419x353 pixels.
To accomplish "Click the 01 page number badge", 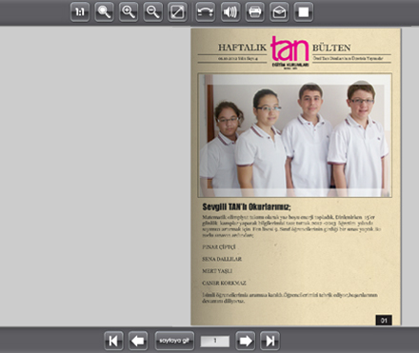I will 384,320.
